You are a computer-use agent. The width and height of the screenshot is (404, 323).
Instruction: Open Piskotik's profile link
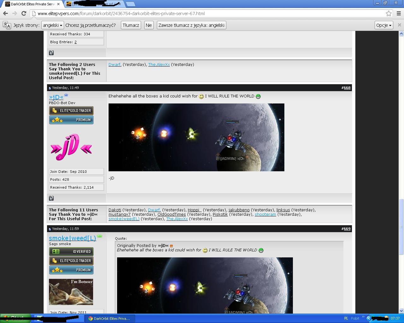pos(220,214)
